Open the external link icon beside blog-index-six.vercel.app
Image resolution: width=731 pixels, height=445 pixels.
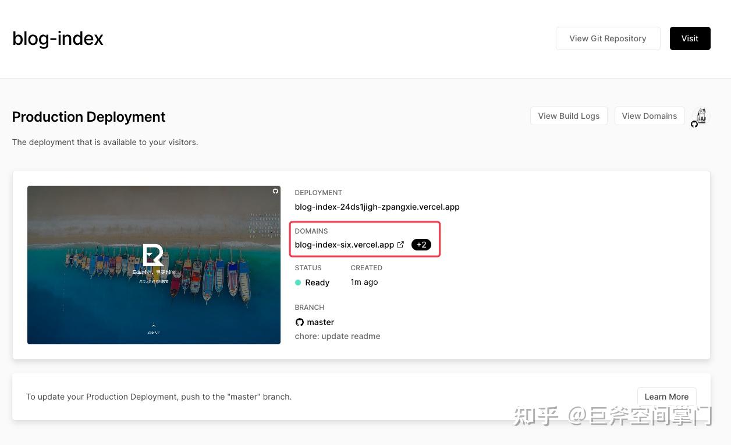pyautogui.click(x=400, y=245)
